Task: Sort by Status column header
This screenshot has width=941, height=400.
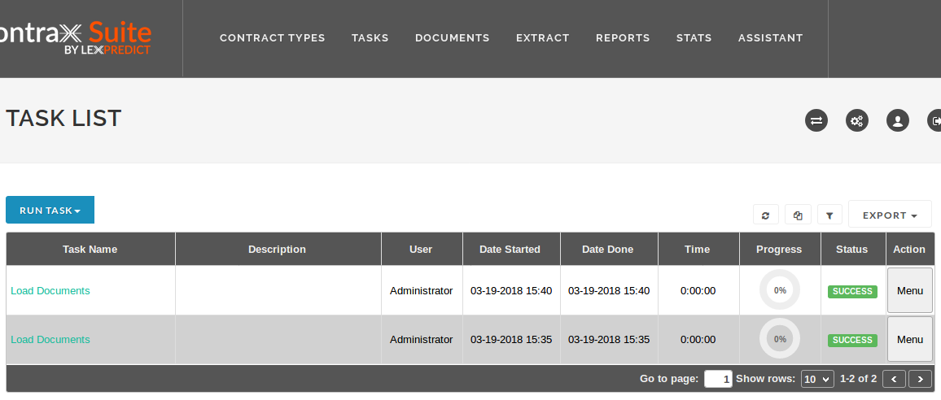Action: [x=852, y=249]
